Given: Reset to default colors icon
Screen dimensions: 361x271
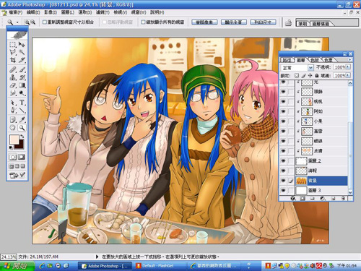Looking at the screenshot, I should click(x=11, y=147).
